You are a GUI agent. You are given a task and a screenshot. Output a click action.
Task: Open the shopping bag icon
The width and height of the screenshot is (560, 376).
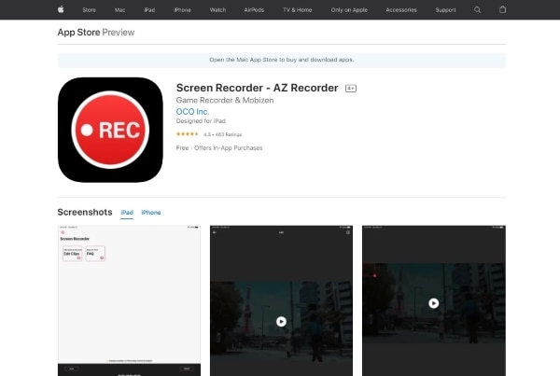pos(502,9)
